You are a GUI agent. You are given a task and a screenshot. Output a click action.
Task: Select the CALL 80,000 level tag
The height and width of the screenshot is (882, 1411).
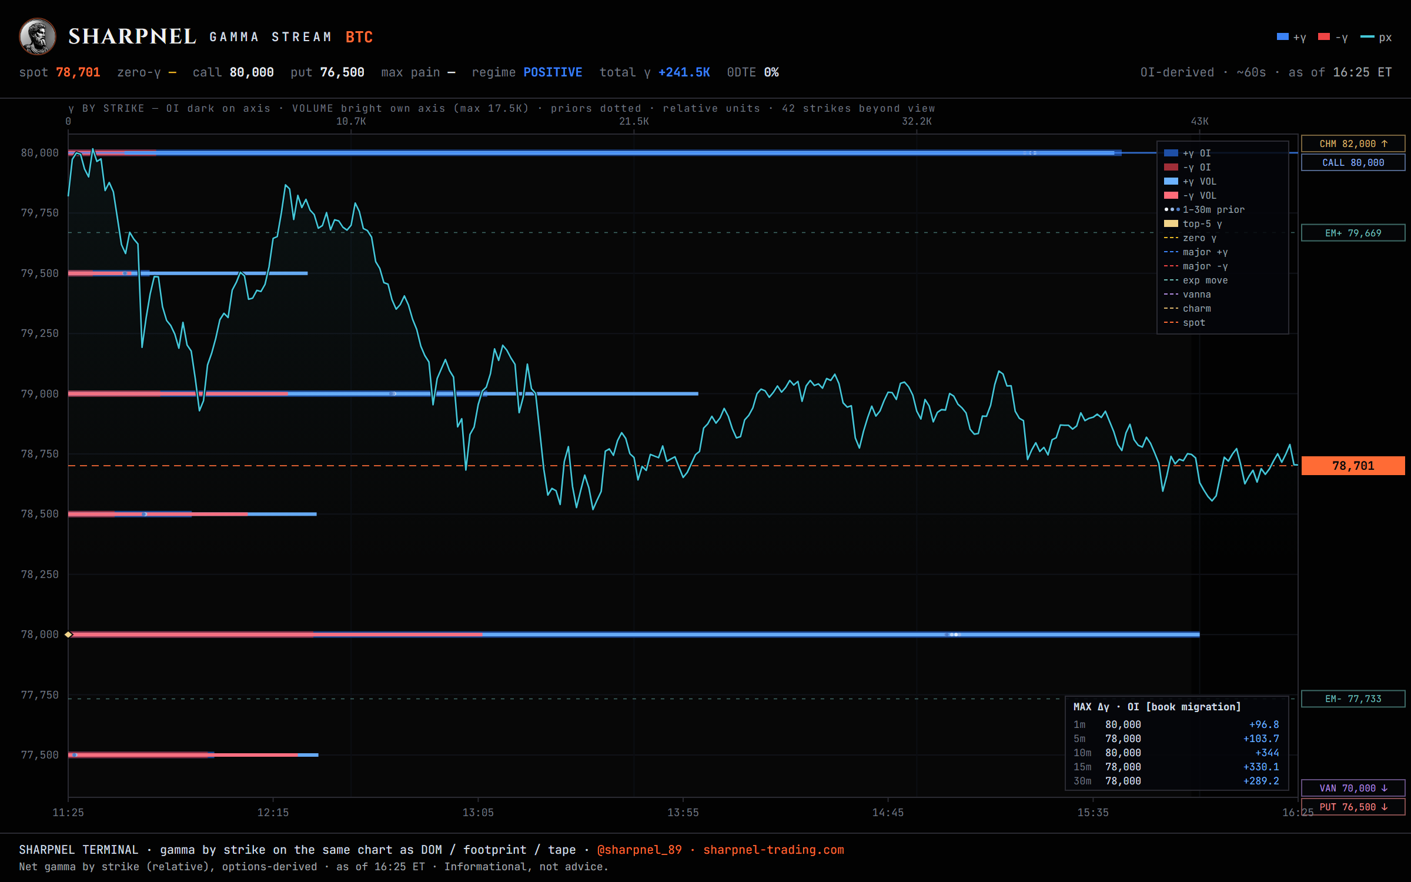(x=1353, y=162)
